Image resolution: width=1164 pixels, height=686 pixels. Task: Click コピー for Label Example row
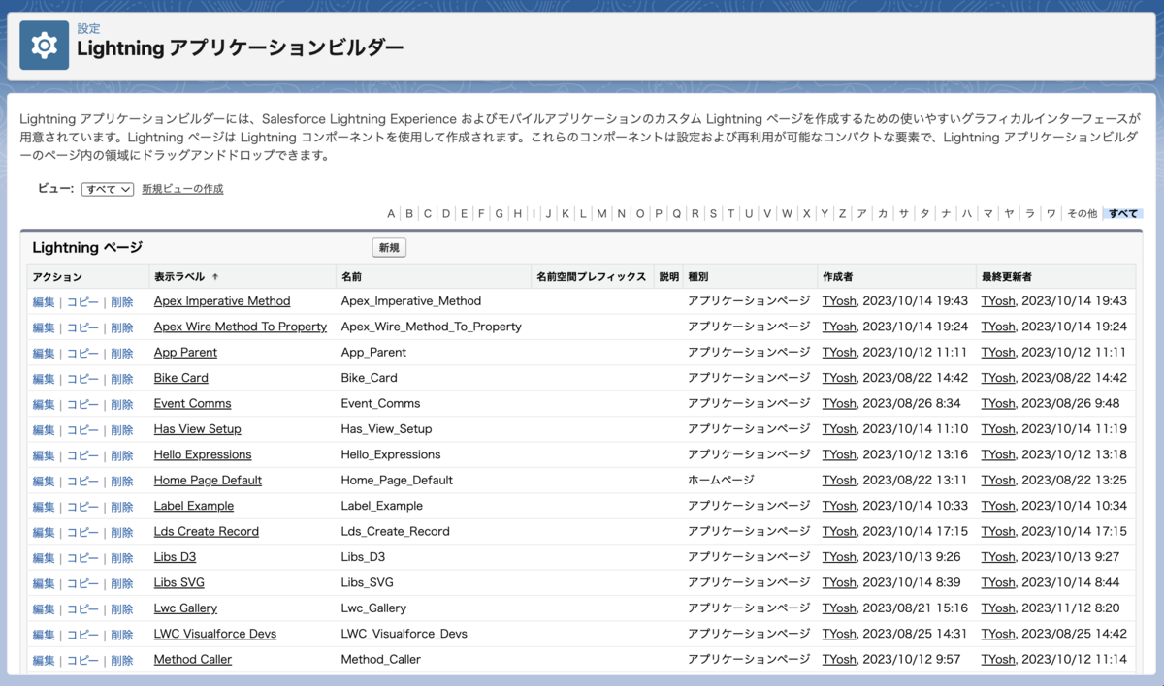[82, 507]
